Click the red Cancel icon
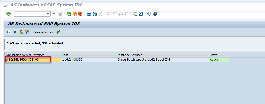265x104 pixels. pos(80,14)
